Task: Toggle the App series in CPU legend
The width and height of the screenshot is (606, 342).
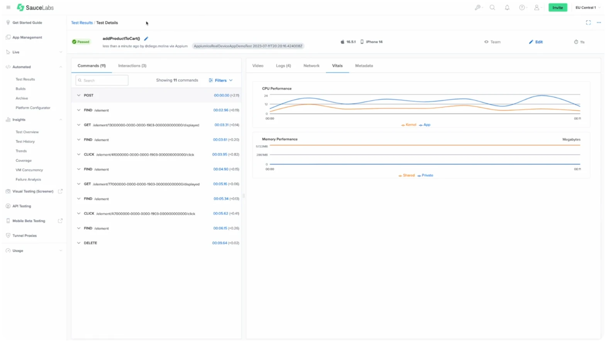Action: point(425,125)
